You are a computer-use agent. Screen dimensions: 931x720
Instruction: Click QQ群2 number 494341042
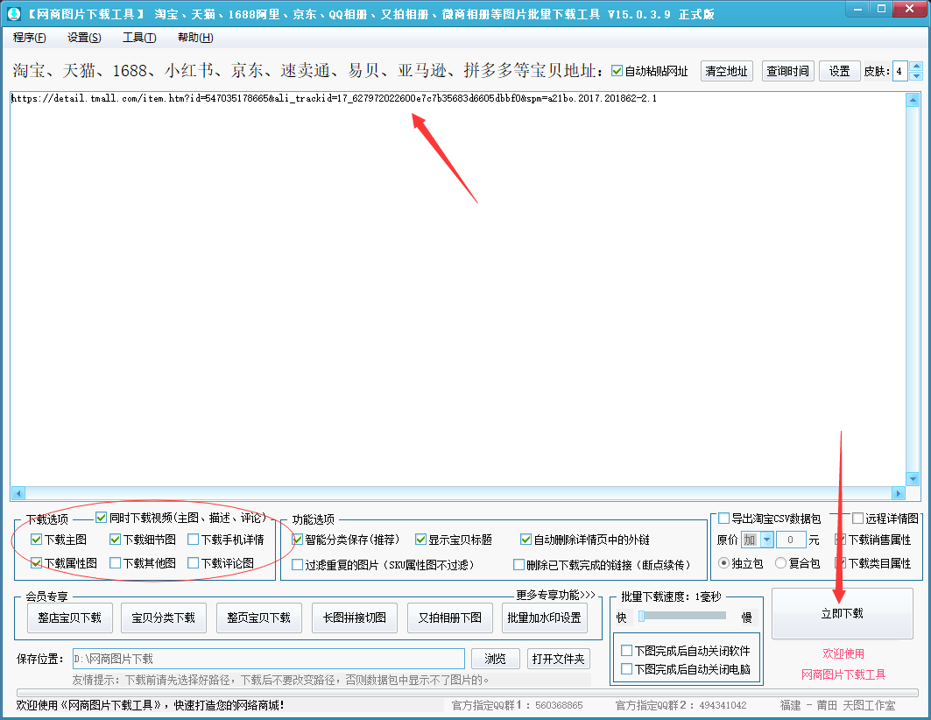coord(723,705)
